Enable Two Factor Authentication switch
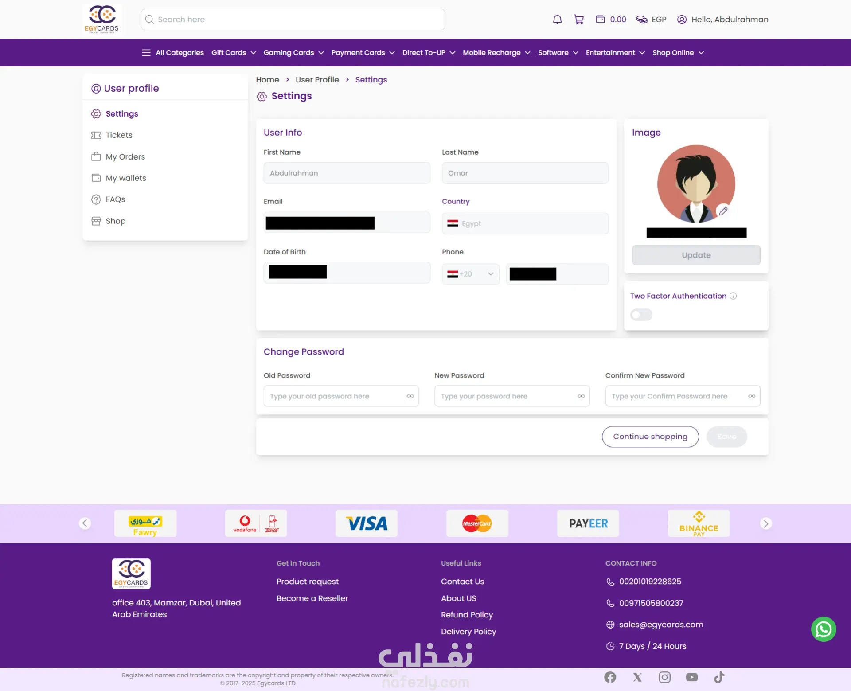The height and width of the screenshot is (691, 851). (641, 315)
